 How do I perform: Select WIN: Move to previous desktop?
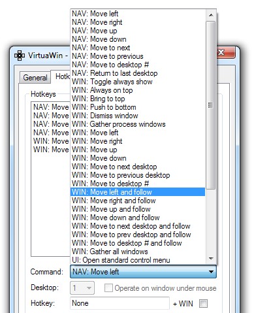pos(138,175)
